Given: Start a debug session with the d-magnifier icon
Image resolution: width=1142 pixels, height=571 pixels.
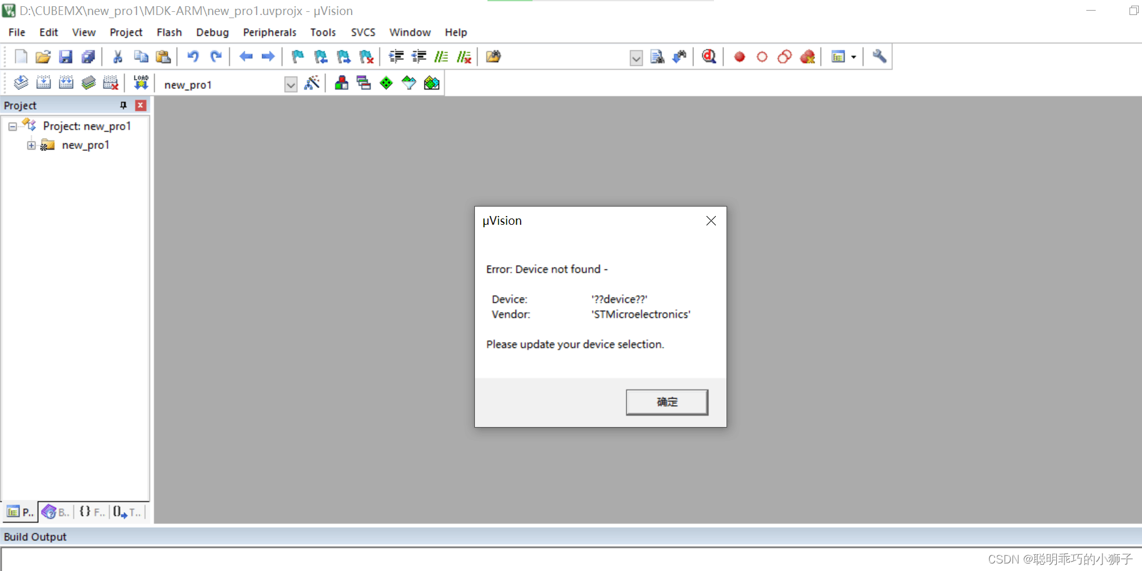Looking at the screenshot, I should coord(709,56).
